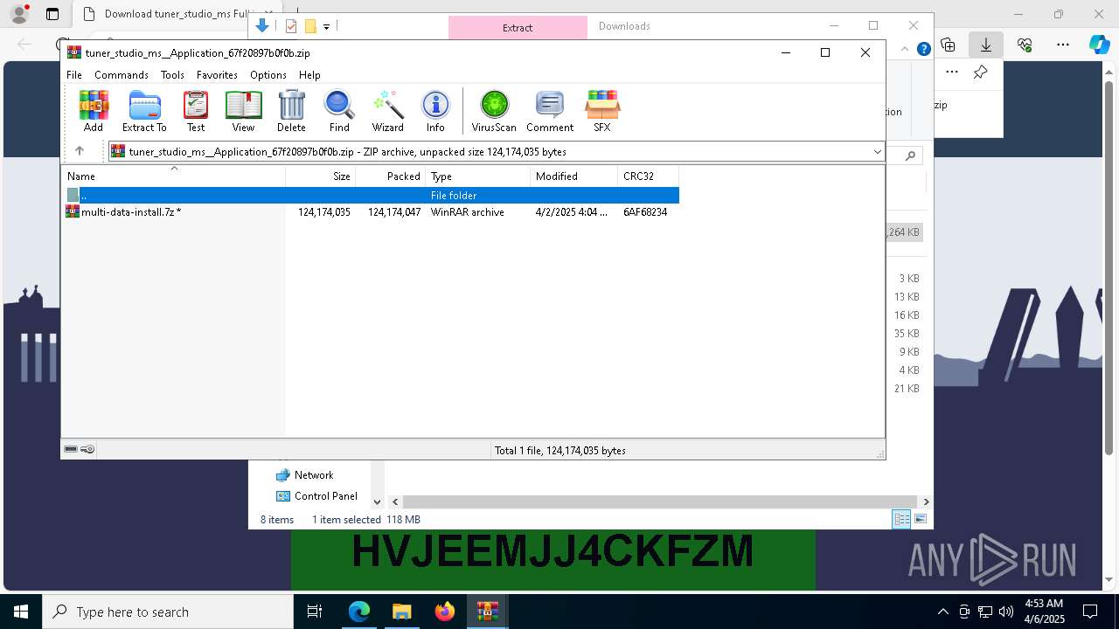Select multi-data-install.7z file row
1119x629 pixels.
(x=371, y=212)
